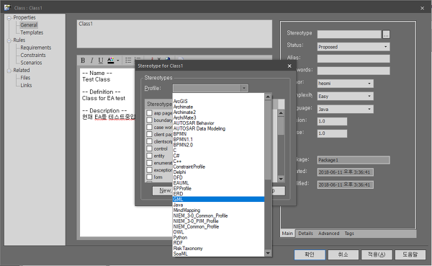Select ConstraintProfile in profile list
The width and height of the screenshot is (432, 266).
(x=218, y=167)
